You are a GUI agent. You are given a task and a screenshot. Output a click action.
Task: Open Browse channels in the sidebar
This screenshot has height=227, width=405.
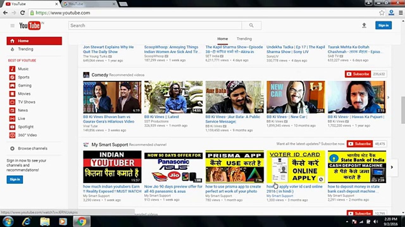[x=33, y=148]
